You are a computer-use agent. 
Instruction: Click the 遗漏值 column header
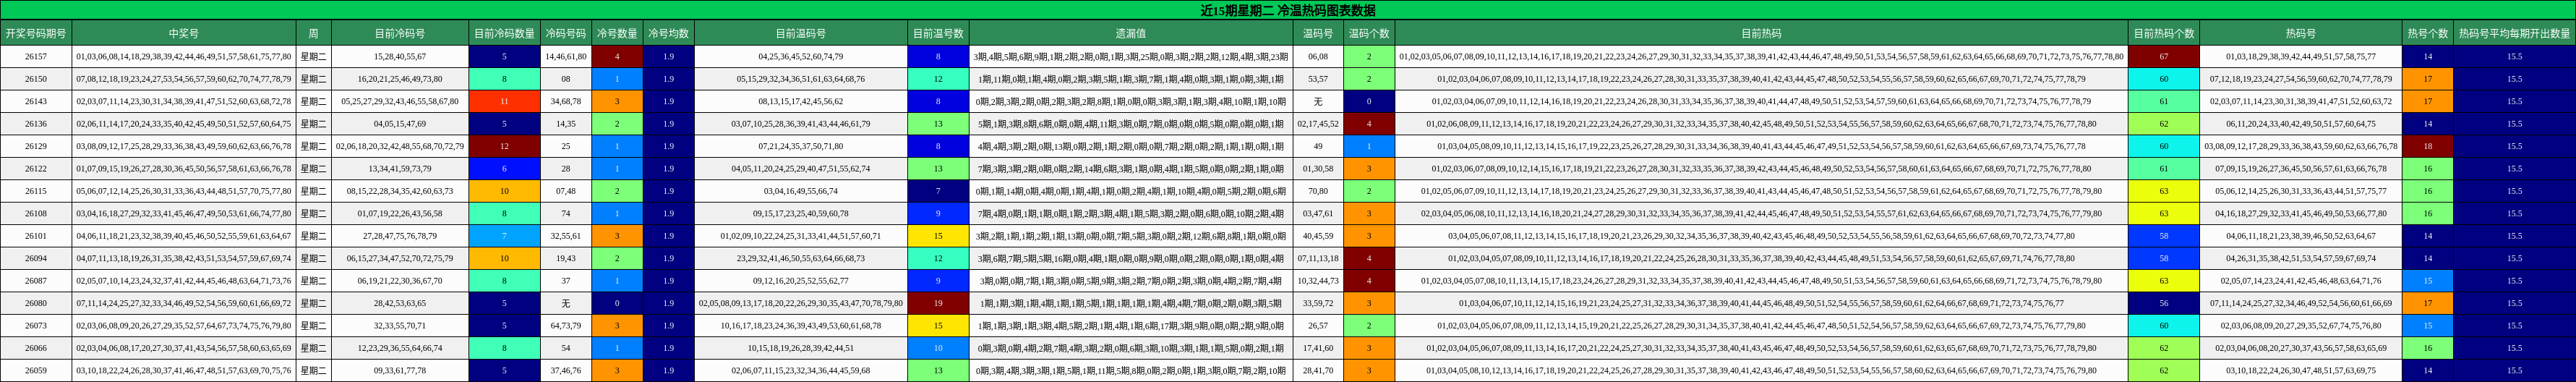[1131, 33]
